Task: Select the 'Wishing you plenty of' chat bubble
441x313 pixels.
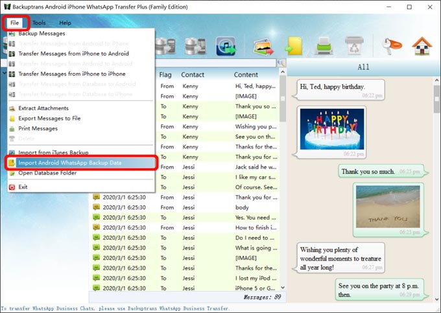Action: coord(340,258)
